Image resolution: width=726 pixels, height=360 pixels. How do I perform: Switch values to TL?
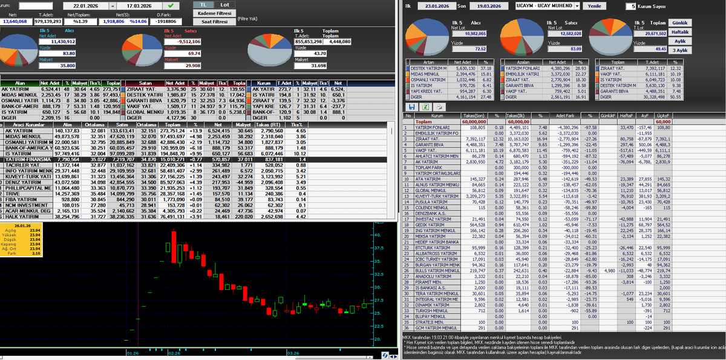click(204, 4)
